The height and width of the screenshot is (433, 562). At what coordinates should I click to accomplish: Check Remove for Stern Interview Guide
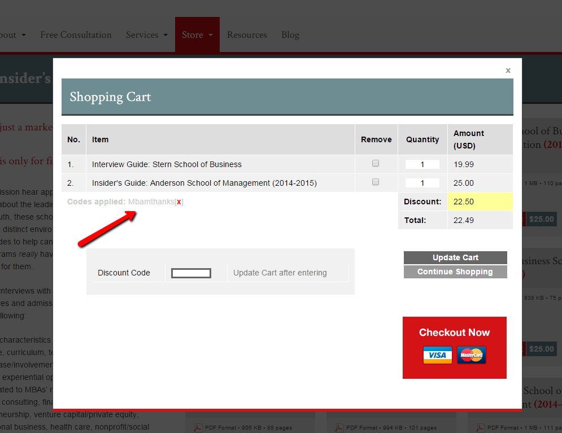click(376, 164)
